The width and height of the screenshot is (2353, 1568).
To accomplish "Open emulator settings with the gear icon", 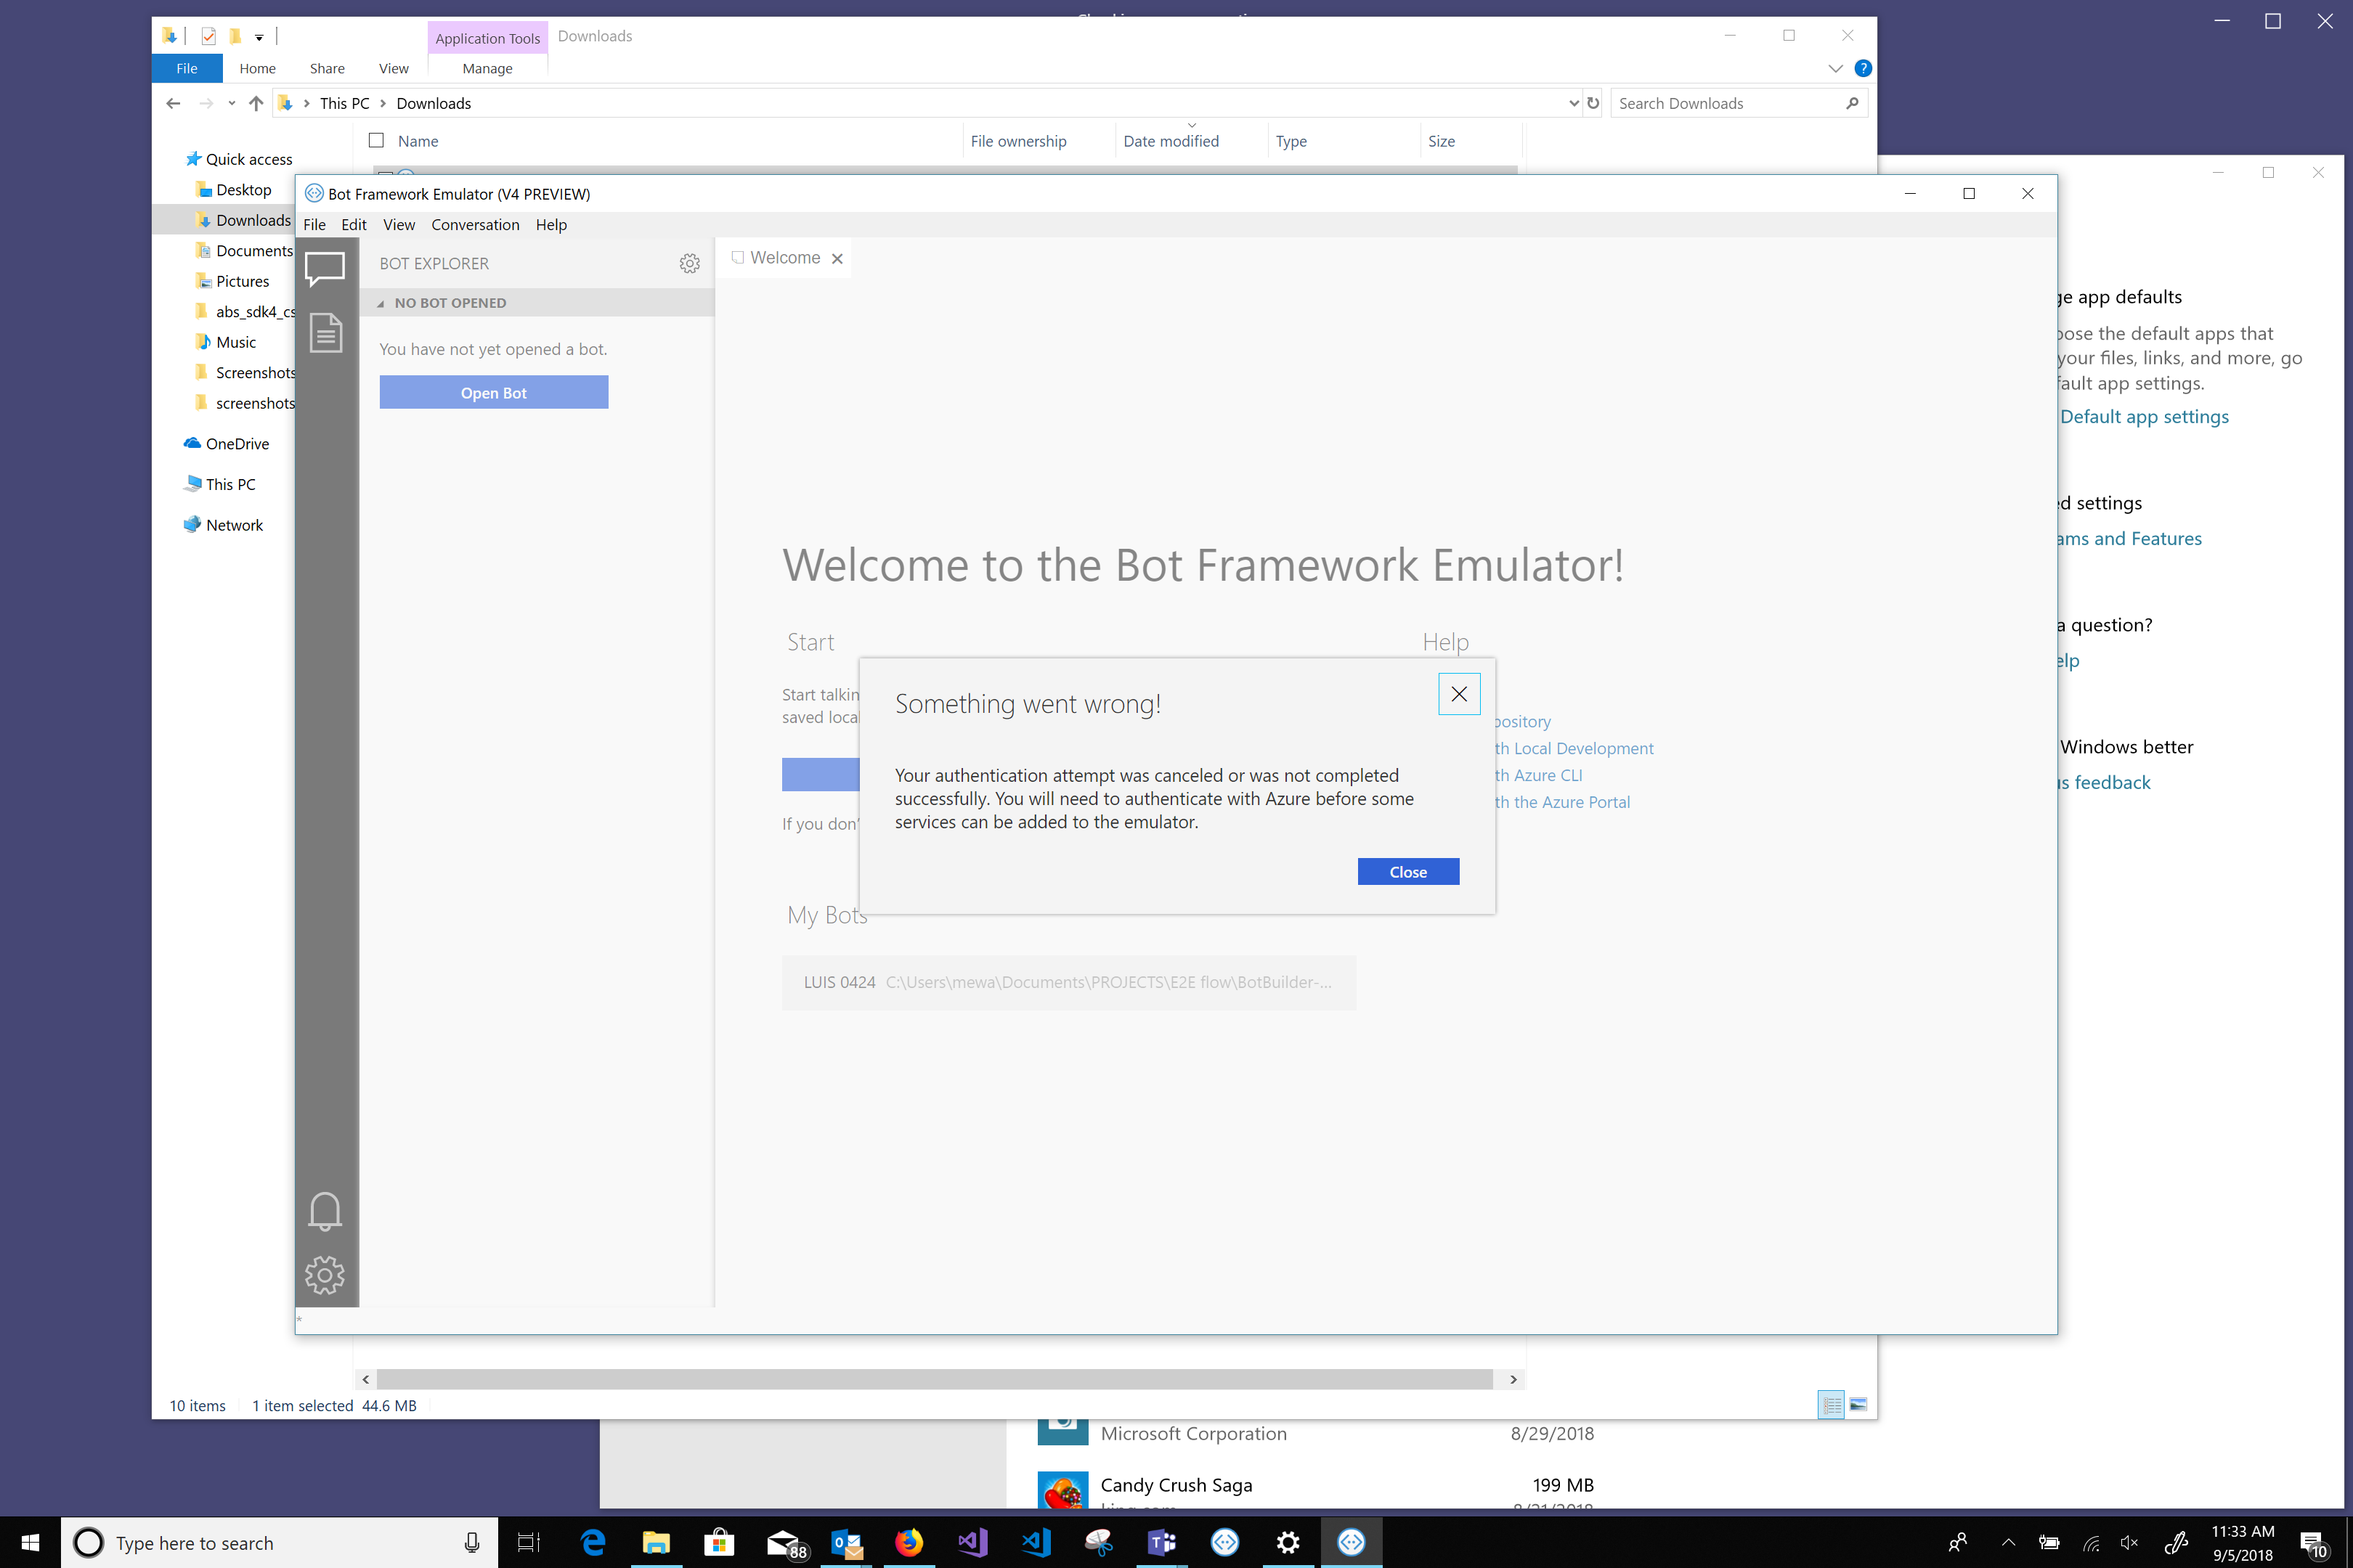I will 324,1275.
